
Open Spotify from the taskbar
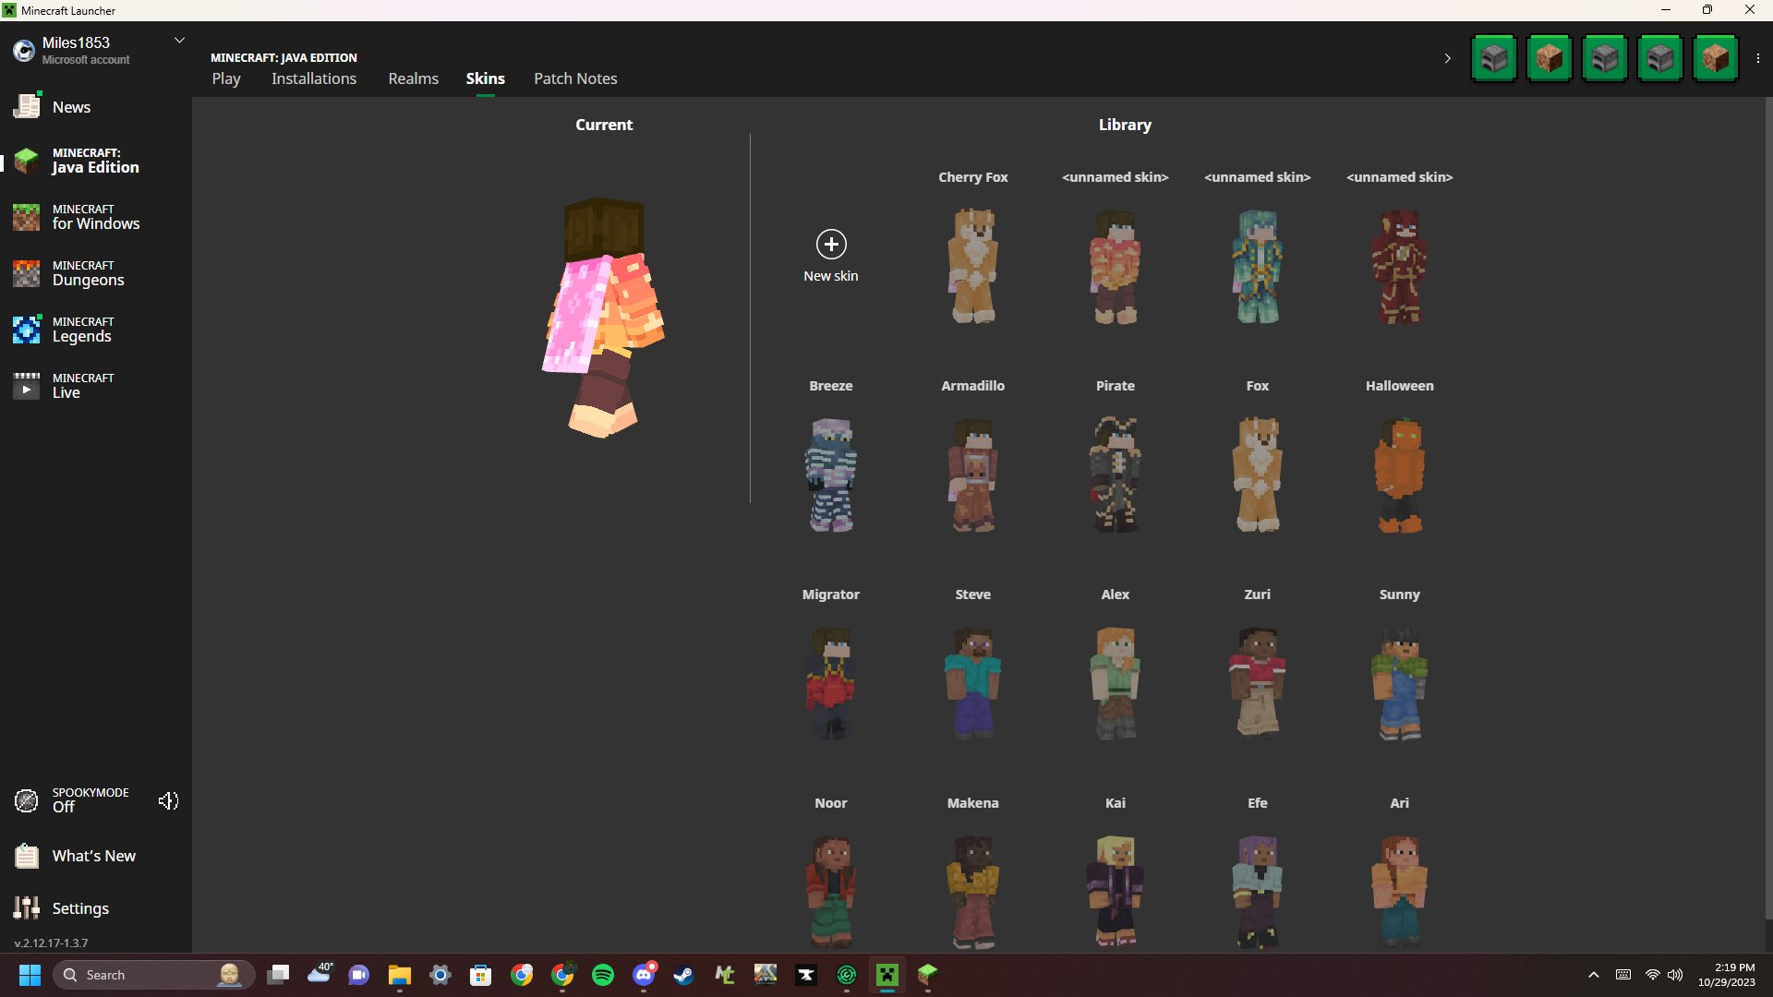[602, 975]
